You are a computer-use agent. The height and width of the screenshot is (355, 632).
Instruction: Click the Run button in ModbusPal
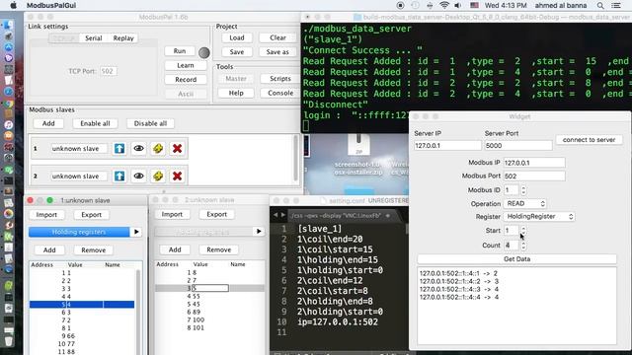coord(180,51)
